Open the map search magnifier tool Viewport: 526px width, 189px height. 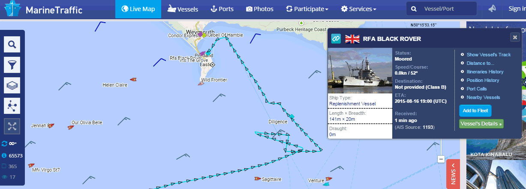pos(12,44)
